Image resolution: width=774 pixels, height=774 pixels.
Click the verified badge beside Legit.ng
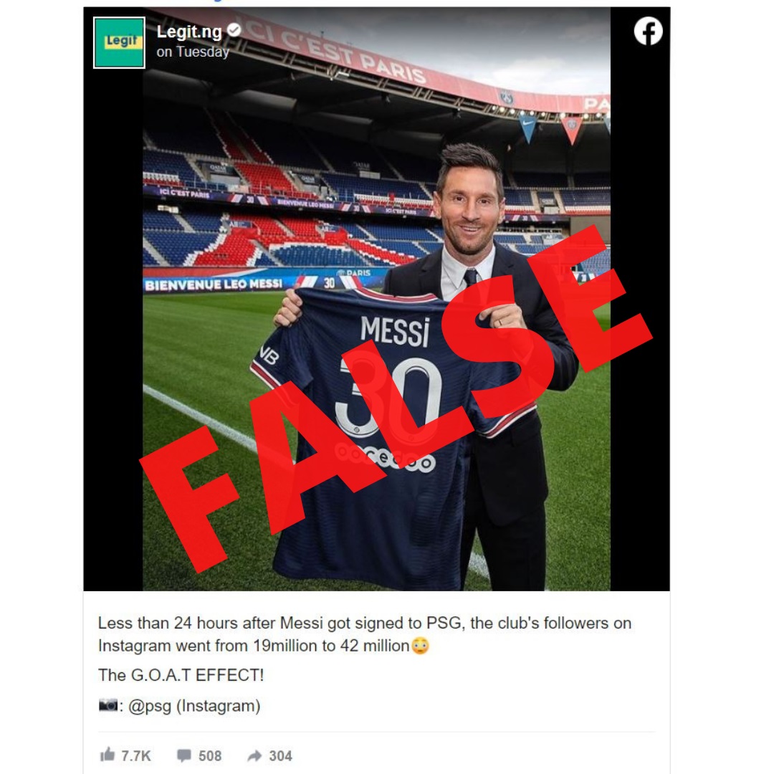(234, 30)
